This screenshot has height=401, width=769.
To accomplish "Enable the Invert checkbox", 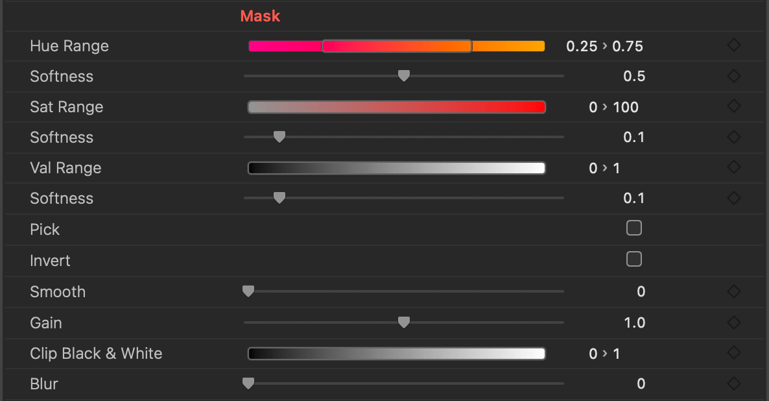I will coord(633,260).
